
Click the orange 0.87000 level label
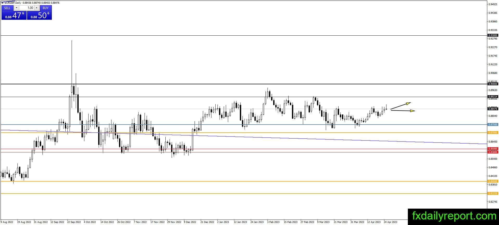tap(492, 132)
